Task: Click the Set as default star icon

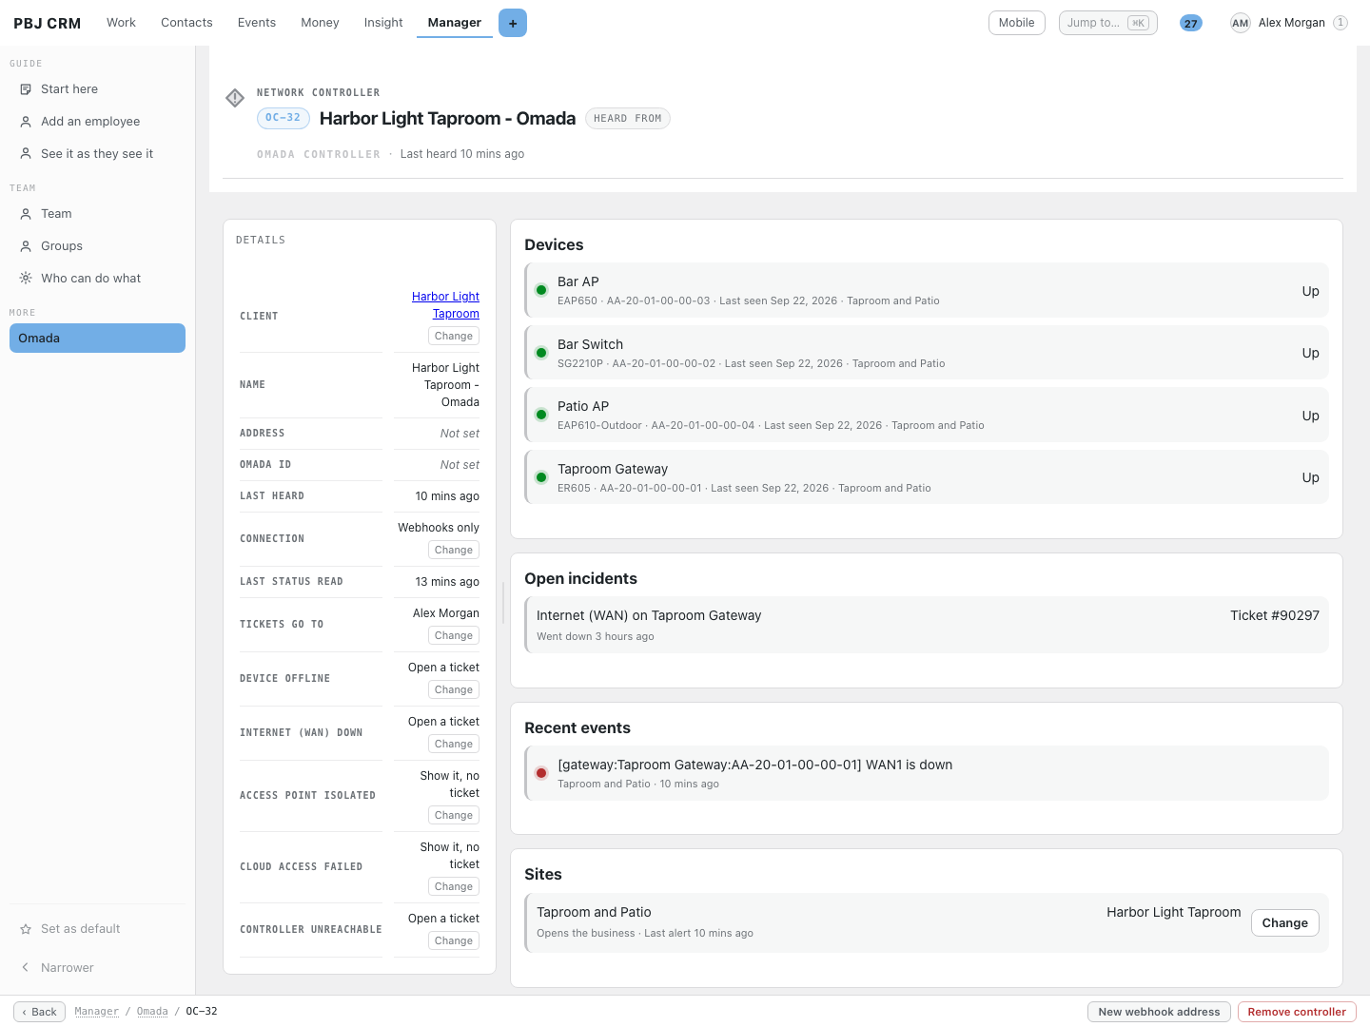Action: (x=26, y=929)
